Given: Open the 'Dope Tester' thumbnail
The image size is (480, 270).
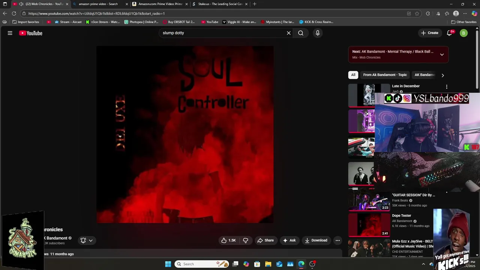Looking at the screenshot, I should [x=369, y=225].
